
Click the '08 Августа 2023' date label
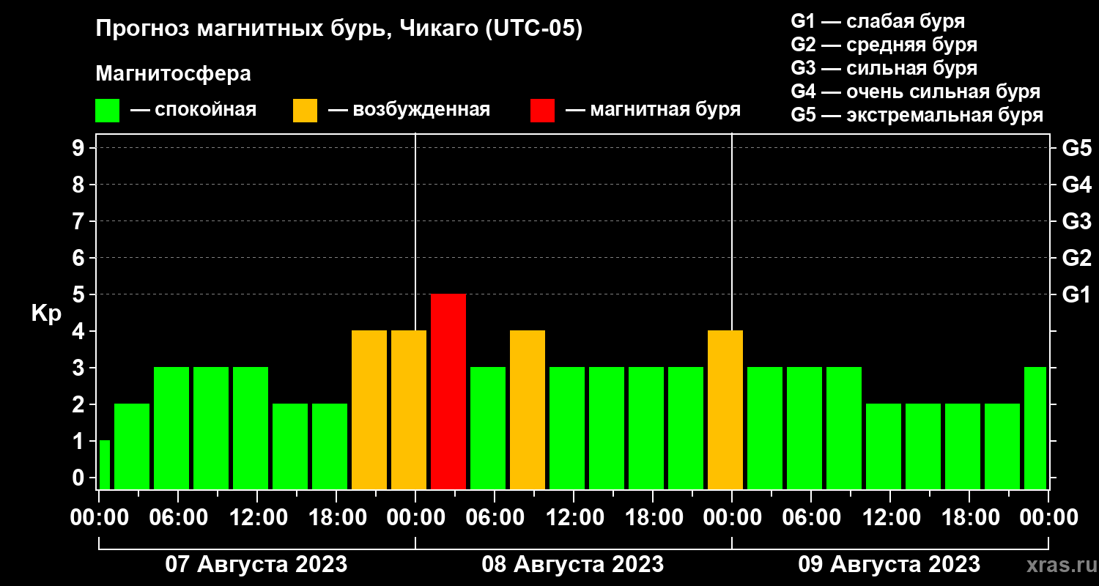click(x=573, y=565)
